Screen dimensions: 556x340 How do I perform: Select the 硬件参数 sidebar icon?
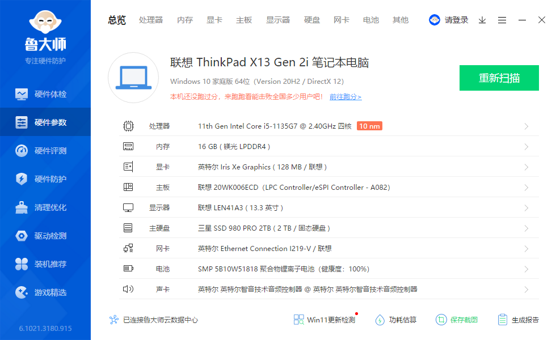coord(22,122)
